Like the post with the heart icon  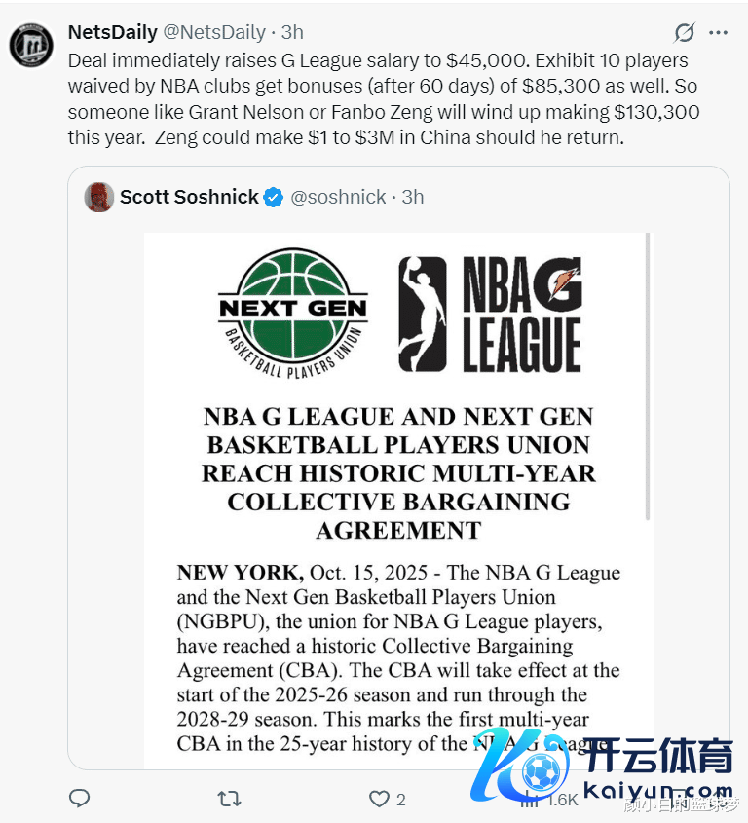point(379,799)
